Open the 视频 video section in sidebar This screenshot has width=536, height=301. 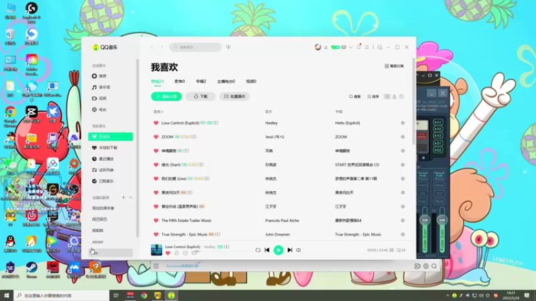[99, 98]
